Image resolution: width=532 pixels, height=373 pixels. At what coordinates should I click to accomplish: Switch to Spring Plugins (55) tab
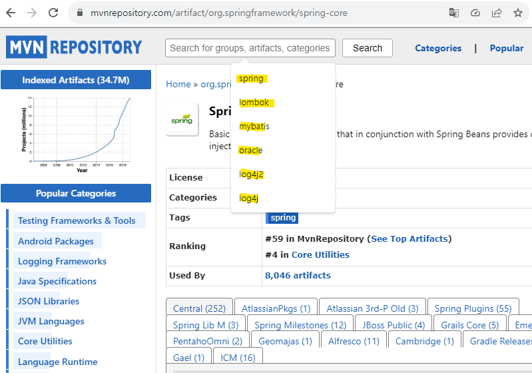(x=473, y=308)
